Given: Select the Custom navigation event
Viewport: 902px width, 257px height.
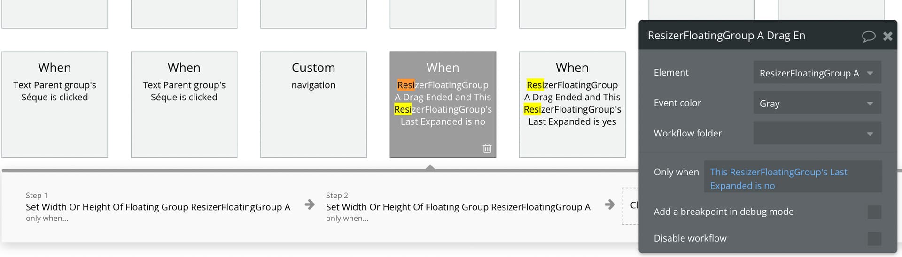Looking at the screenshot, I should coord(313,104).
